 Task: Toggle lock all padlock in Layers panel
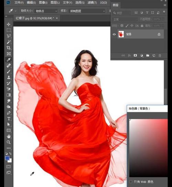pos(142,25)
